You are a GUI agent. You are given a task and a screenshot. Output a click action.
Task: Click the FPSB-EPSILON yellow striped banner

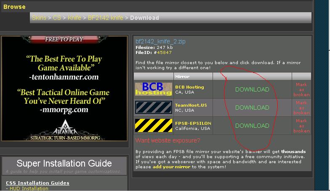coord(153,126)
